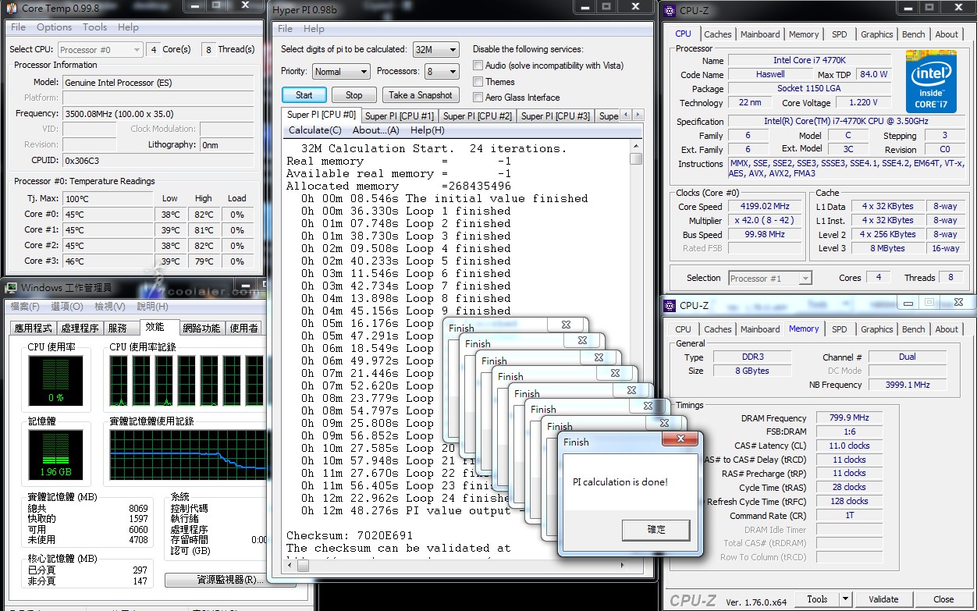Select the Super PI [CPU #0] tab
Viewport: 977px width, 611px height.
point(322,115)
